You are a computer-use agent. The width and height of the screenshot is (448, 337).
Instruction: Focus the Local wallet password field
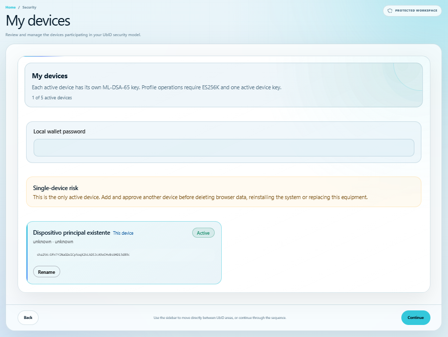(224, 147)
